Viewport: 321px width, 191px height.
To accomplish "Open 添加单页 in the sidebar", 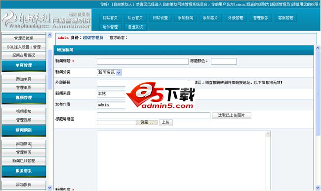I will pyautogui.click(x=24, y=79).
